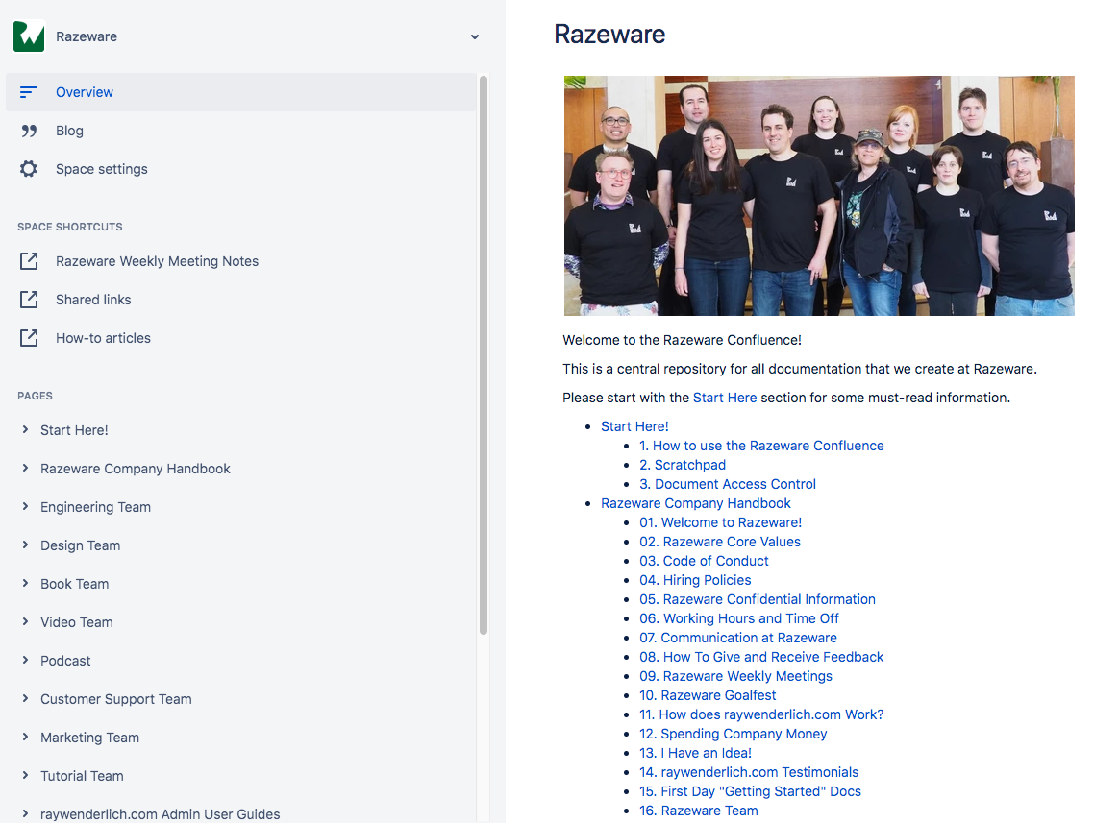The height and width of the screenshot is (823, 1119).
Task: Open 08. How To Give and Receive Feedback
Action: click(x=761, y=657)
